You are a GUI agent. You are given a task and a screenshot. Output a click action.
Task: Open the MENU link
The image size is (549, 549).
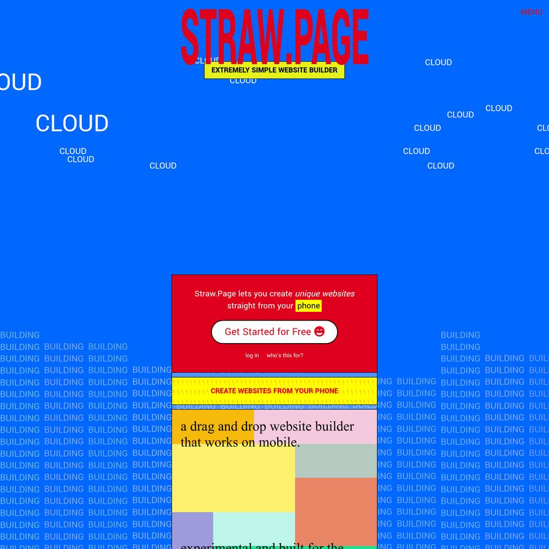click(x=531, y=12)
